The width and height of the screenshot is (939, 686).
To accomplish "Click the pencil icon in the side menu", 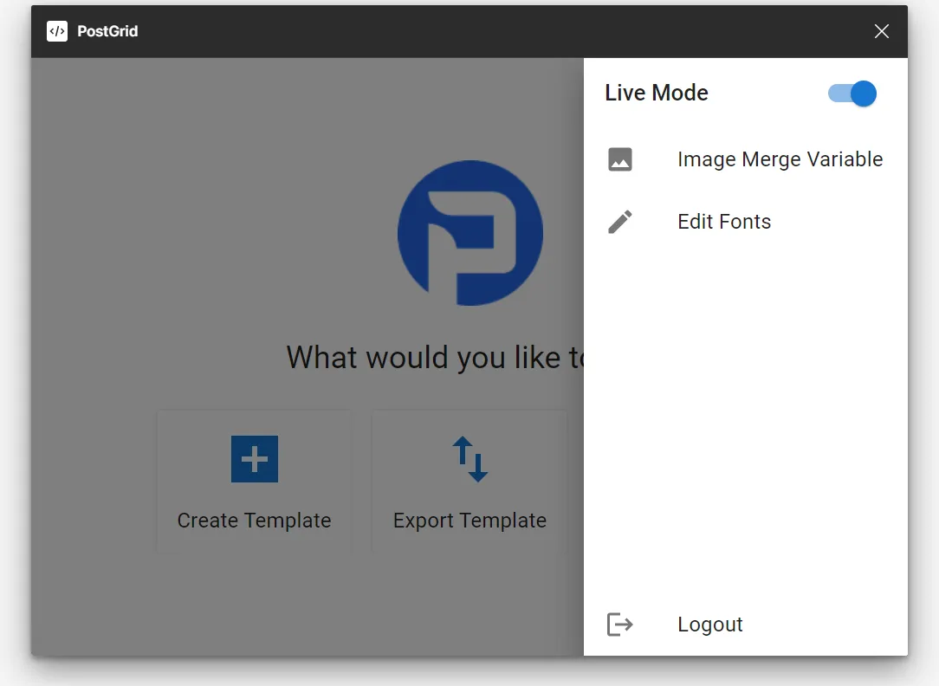I will 620,222.
